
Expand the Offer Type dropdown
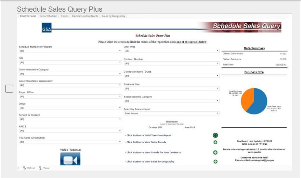(172, 51)
